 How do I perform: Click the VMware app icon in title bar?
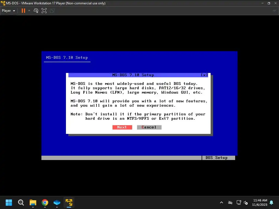coord(3,3)
